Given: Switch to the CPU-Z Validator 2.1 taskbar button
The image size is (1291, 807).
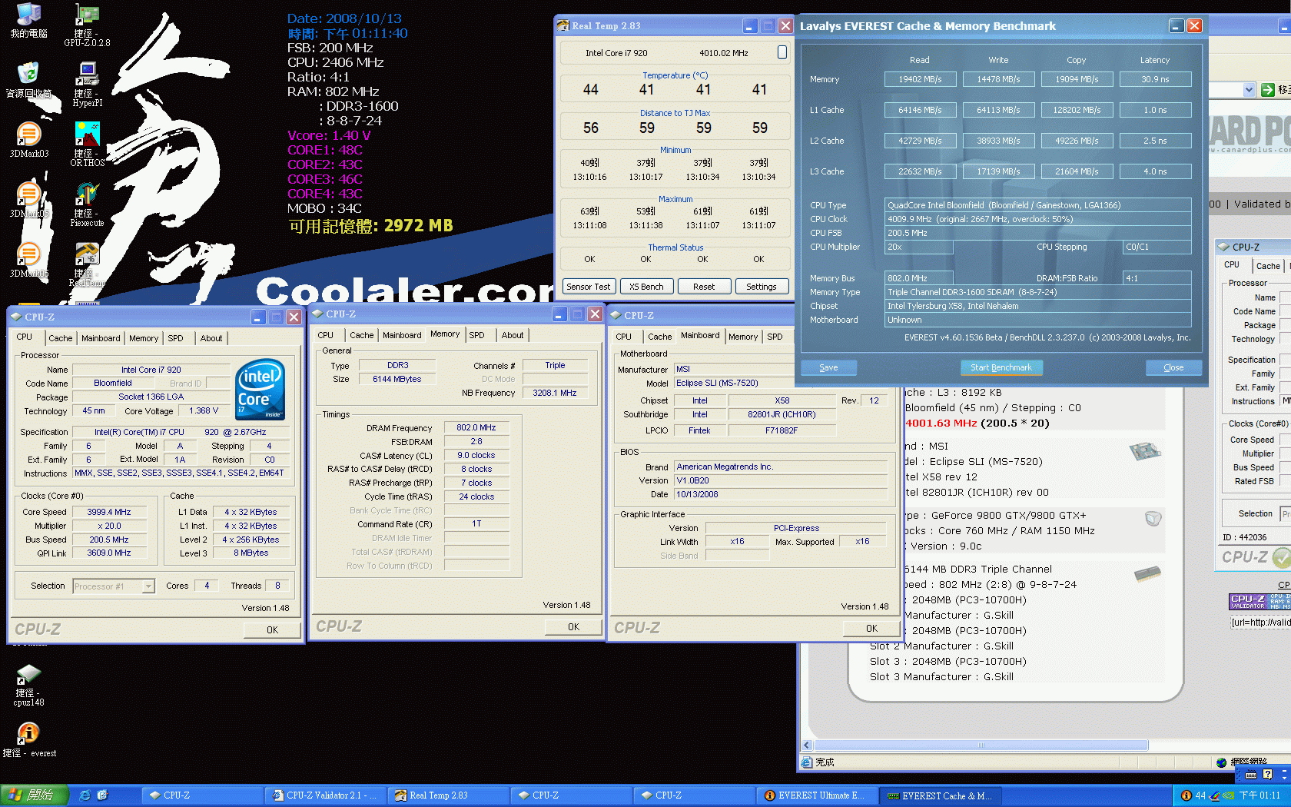Looking at the screenshot, I should pyautogui.click(x=325, y=795).
